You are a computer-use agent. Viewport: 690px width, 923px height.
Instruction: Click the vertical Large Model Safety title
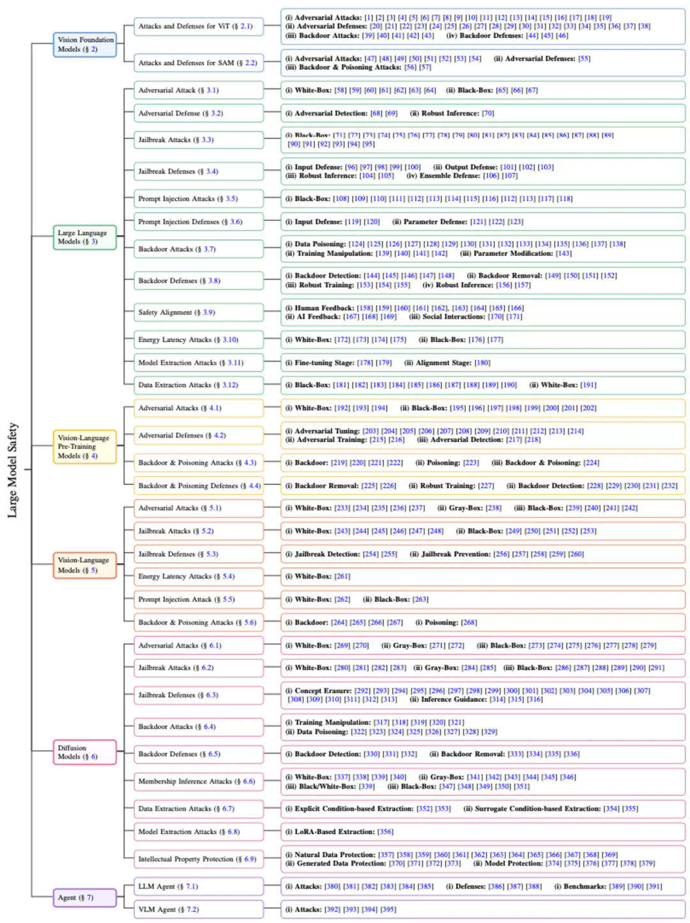pos(12,470)
